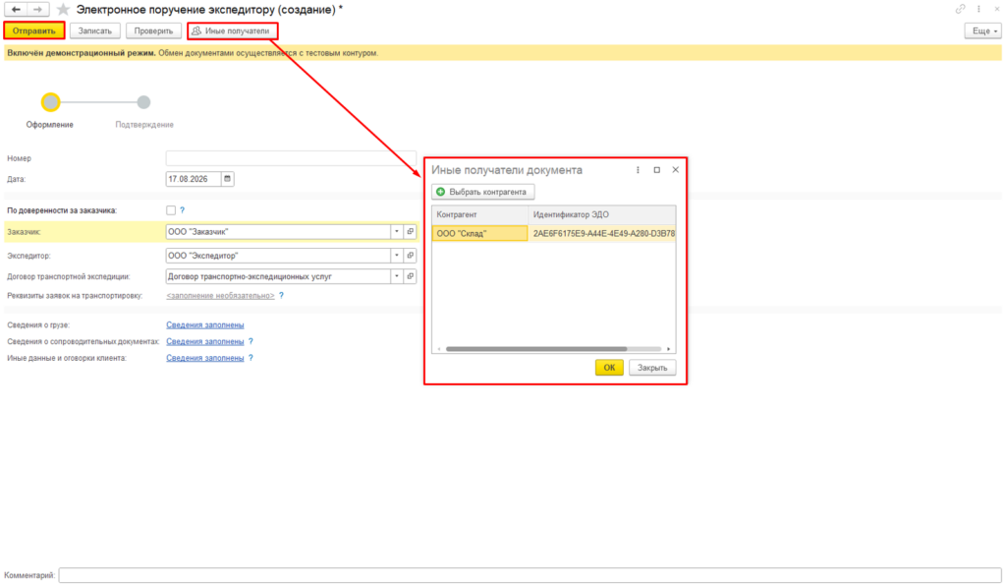Screen dimensions: 1006x586
Task: Open the Еще dropdown menu
Action: click(982, 30)
